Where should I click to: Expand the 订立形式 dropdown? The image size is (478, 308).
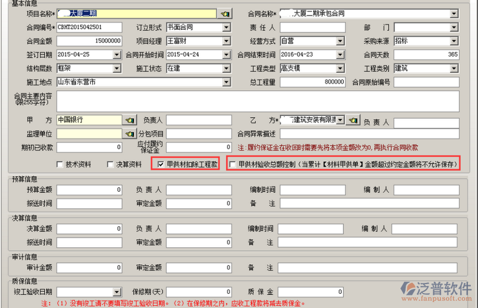coord(226,27)
